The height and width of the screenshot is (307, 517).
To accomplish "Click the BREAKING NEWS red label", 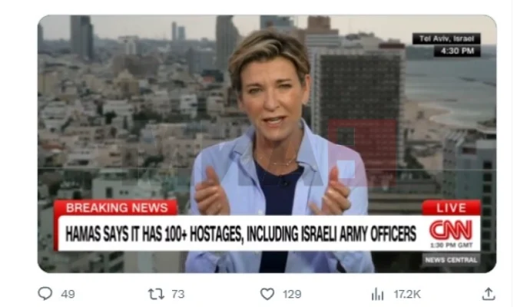I will coord(117,207).
